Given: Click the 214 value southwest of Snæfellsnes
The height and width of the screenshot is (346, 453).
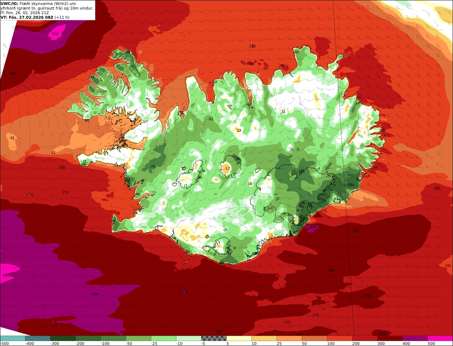Looking at the screenshot, I should pyautogui.click(x=65, y=192).
